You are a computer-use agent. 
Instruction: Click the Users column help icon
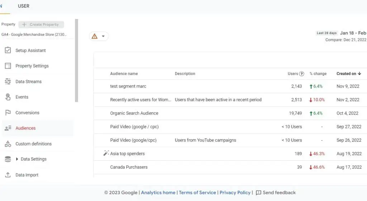pos(302,74)
